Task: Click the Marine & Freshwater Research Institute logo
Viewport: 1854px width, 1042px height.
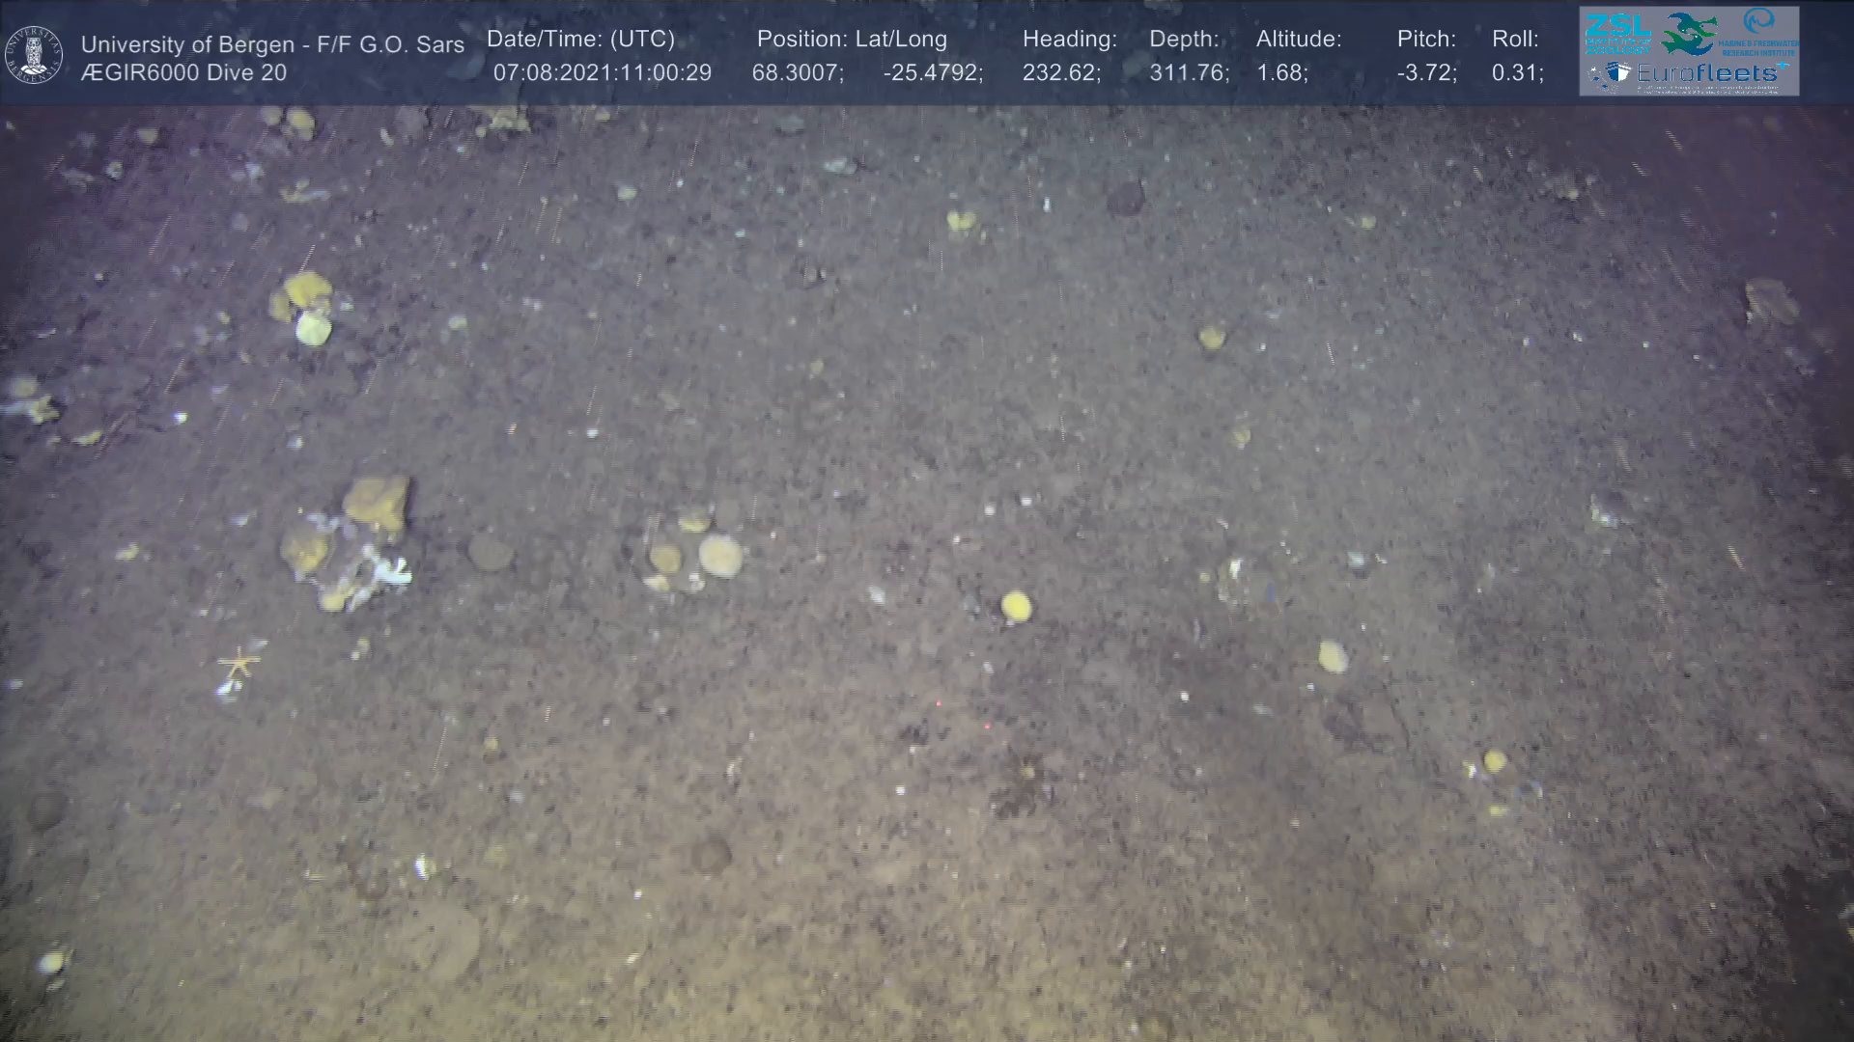Action: (x=1760, y=32)
